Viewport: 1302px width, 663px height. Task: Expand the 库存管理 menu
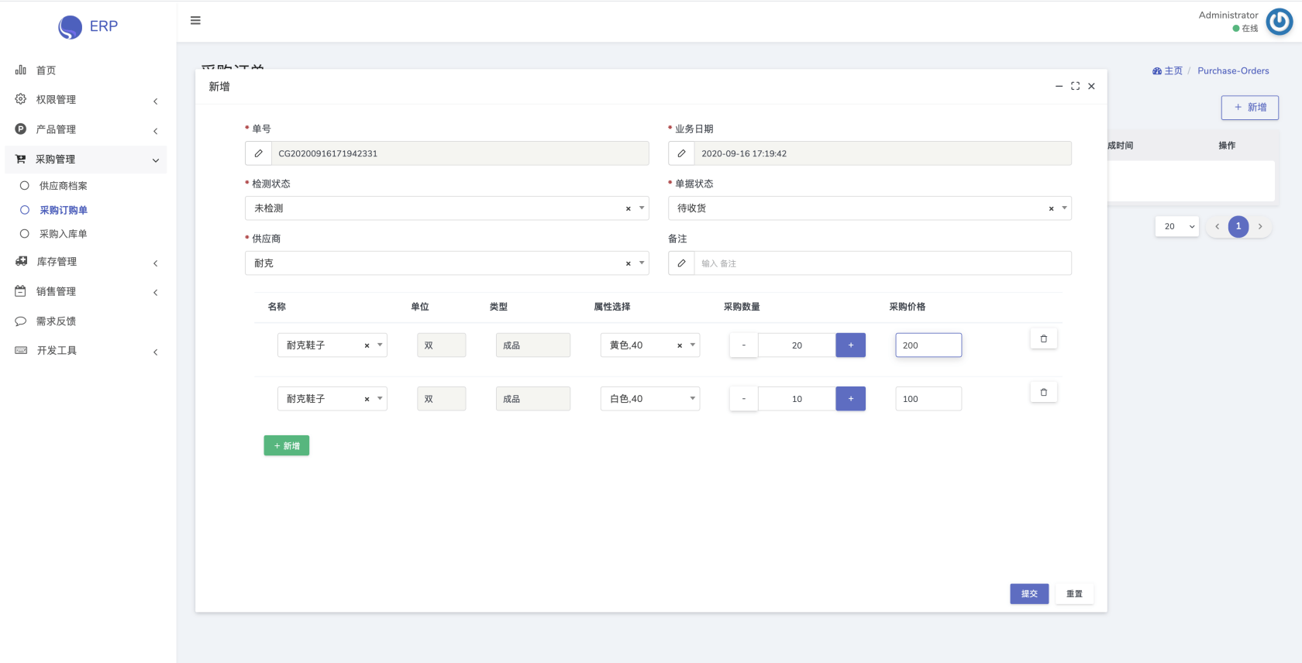(85, 262)
